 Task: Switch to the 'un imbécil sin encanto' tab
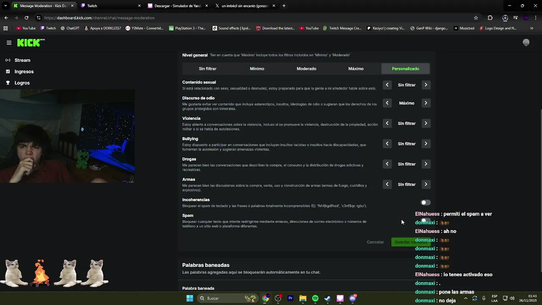click(x=245, y=6)
